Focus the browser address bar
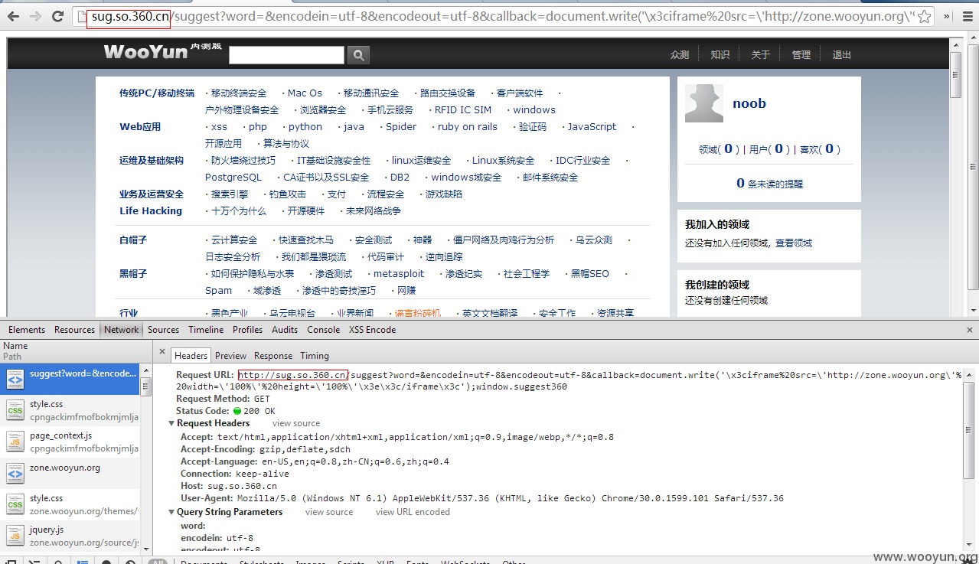The image size is (979, 564). point(503,16)
